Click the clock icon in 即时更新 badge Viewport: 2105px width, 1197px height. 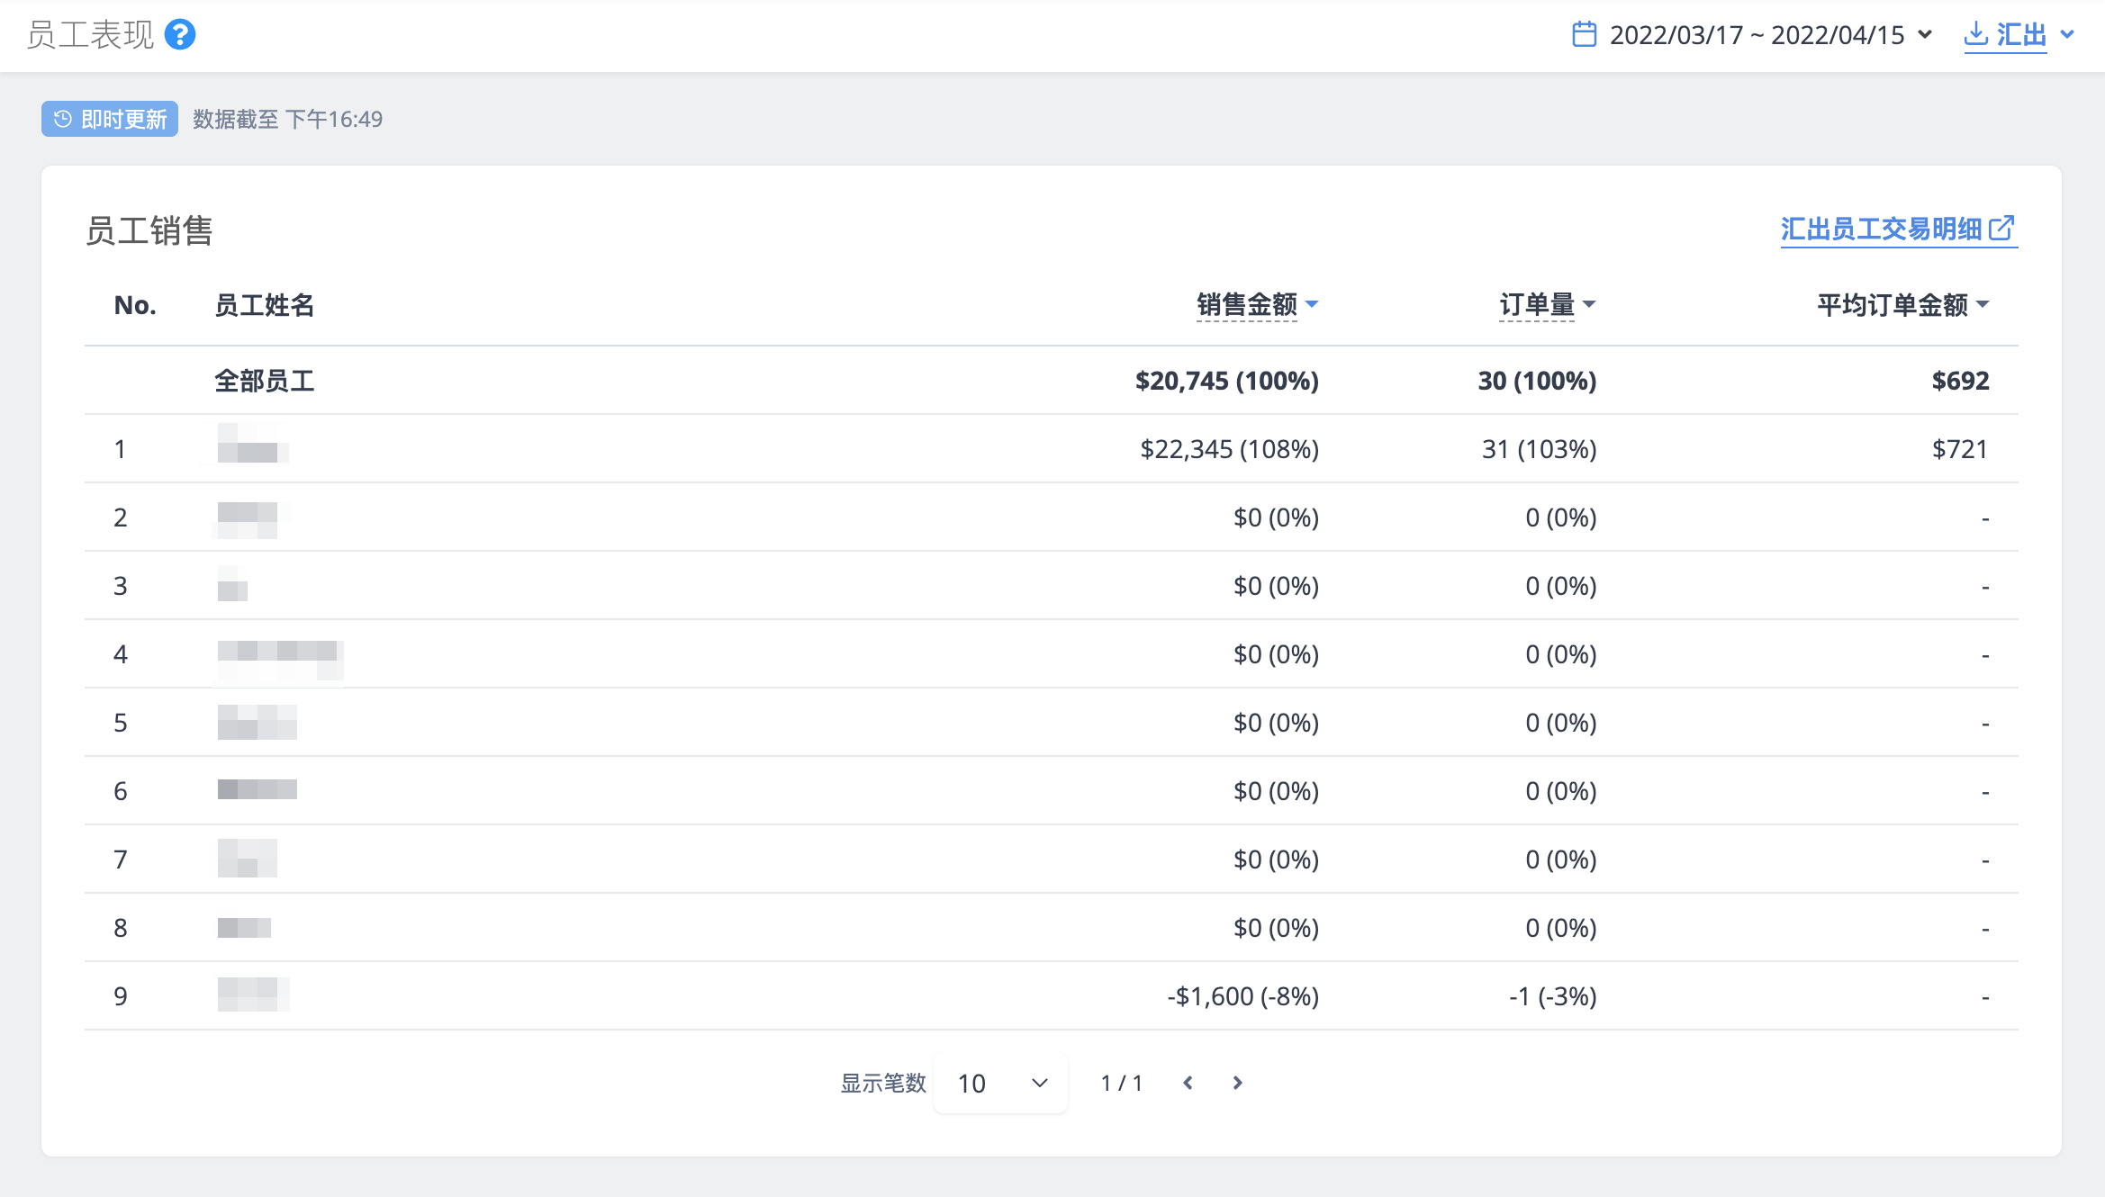tap(62, 119)
